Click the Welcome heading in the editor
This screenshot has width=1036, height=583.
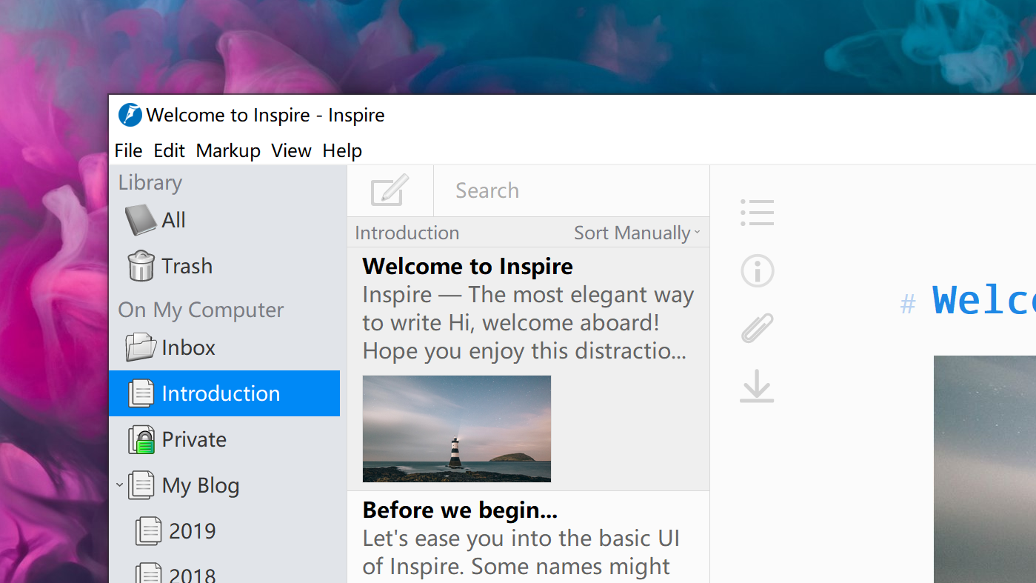pyautogui.click(x=983, y=300)
